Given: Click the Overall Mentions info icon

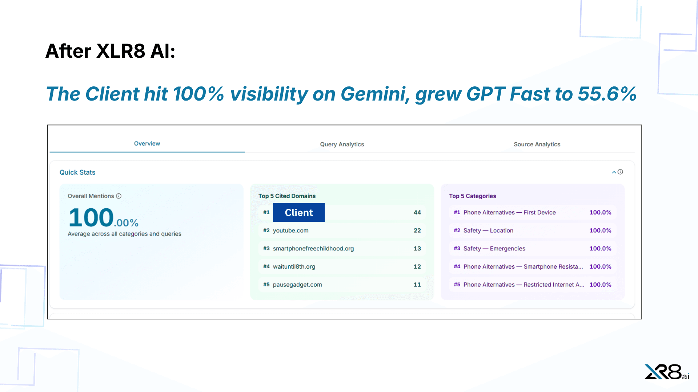Looking at the screenshot, I should [119, 196].
